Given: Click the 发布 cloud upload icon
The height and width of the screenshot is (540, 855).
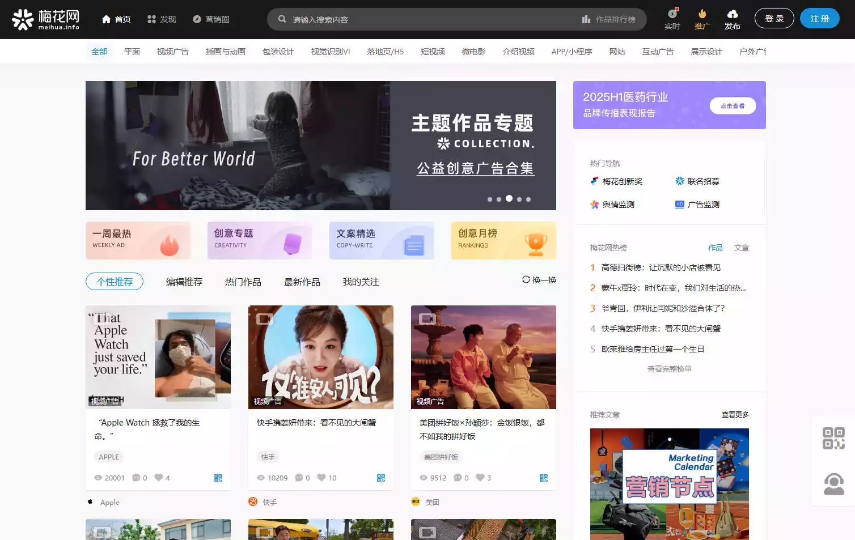Looking at the screenshot, I should 732,14.
